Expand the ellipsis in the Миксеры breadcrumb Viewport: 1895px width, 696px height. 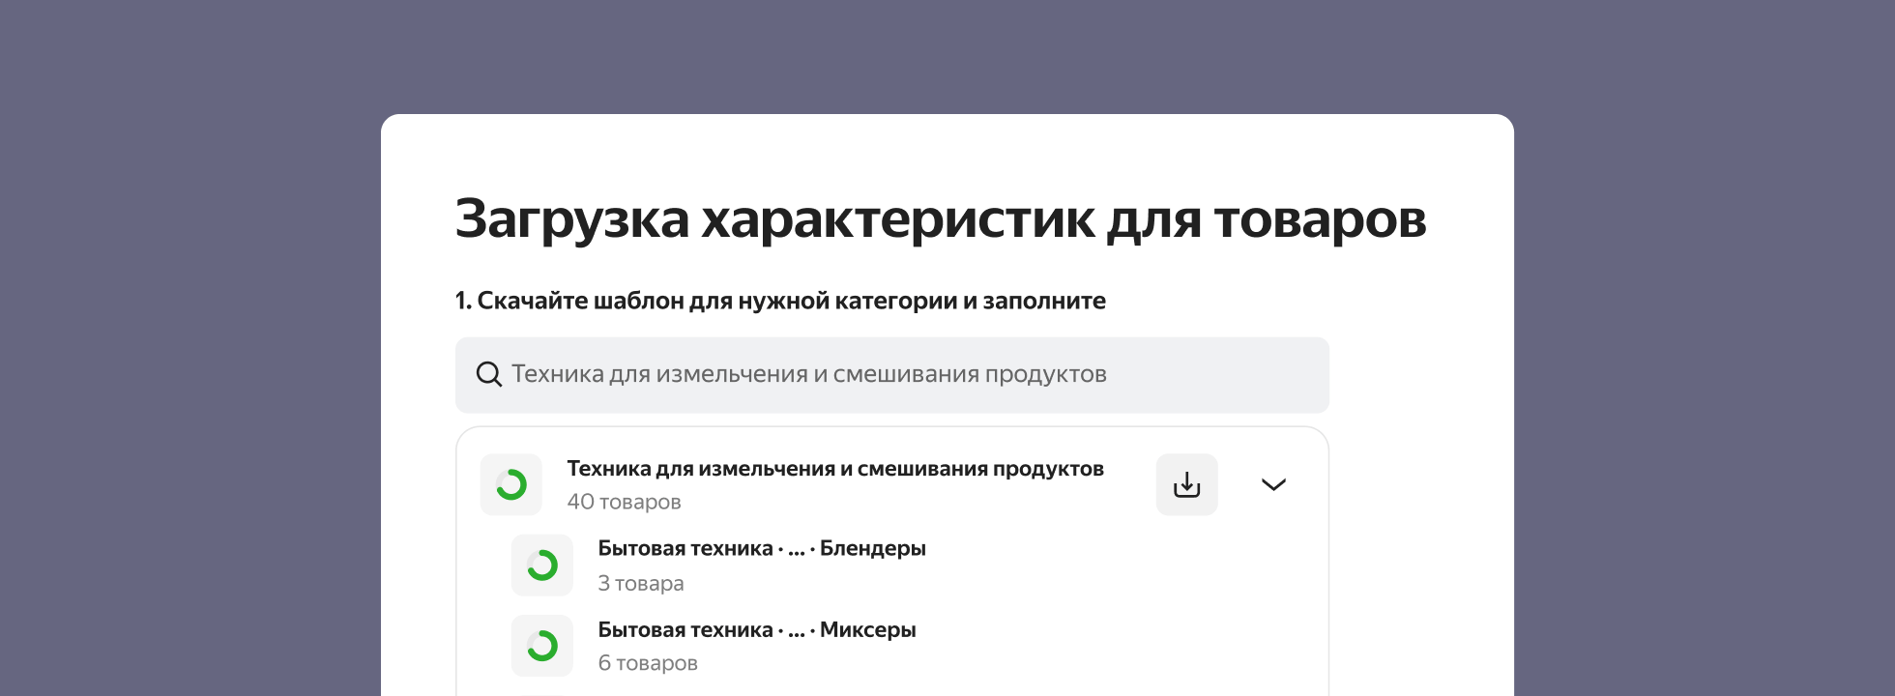pyautogui.click(x=796, y=631)
